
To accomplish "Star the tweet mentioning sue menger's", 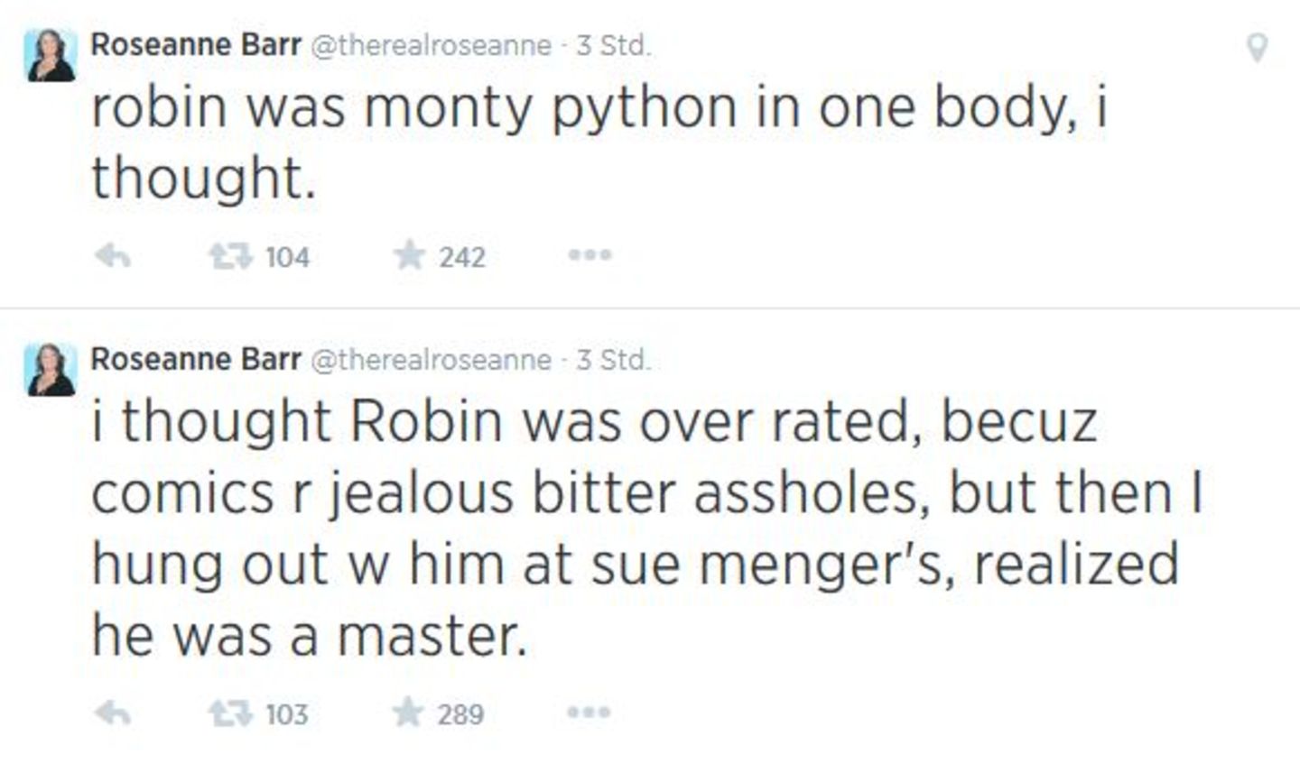I will 411,713.
